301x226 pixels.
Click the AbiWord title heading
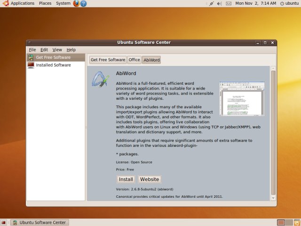pyautogui.click(x=126, y=73)
